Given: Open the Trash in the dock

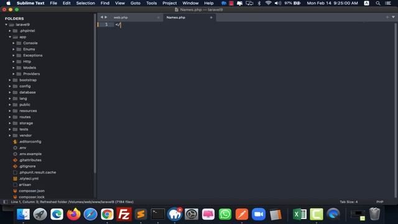Looking at the screenshot, I should coord(374,214).
